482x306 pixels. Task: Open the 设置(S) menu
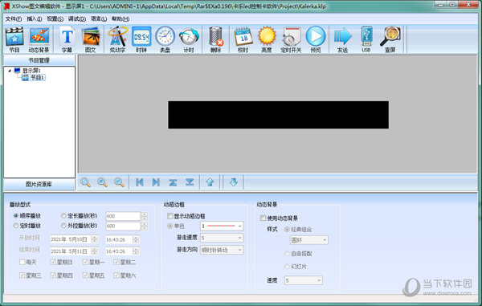[55, 19]
